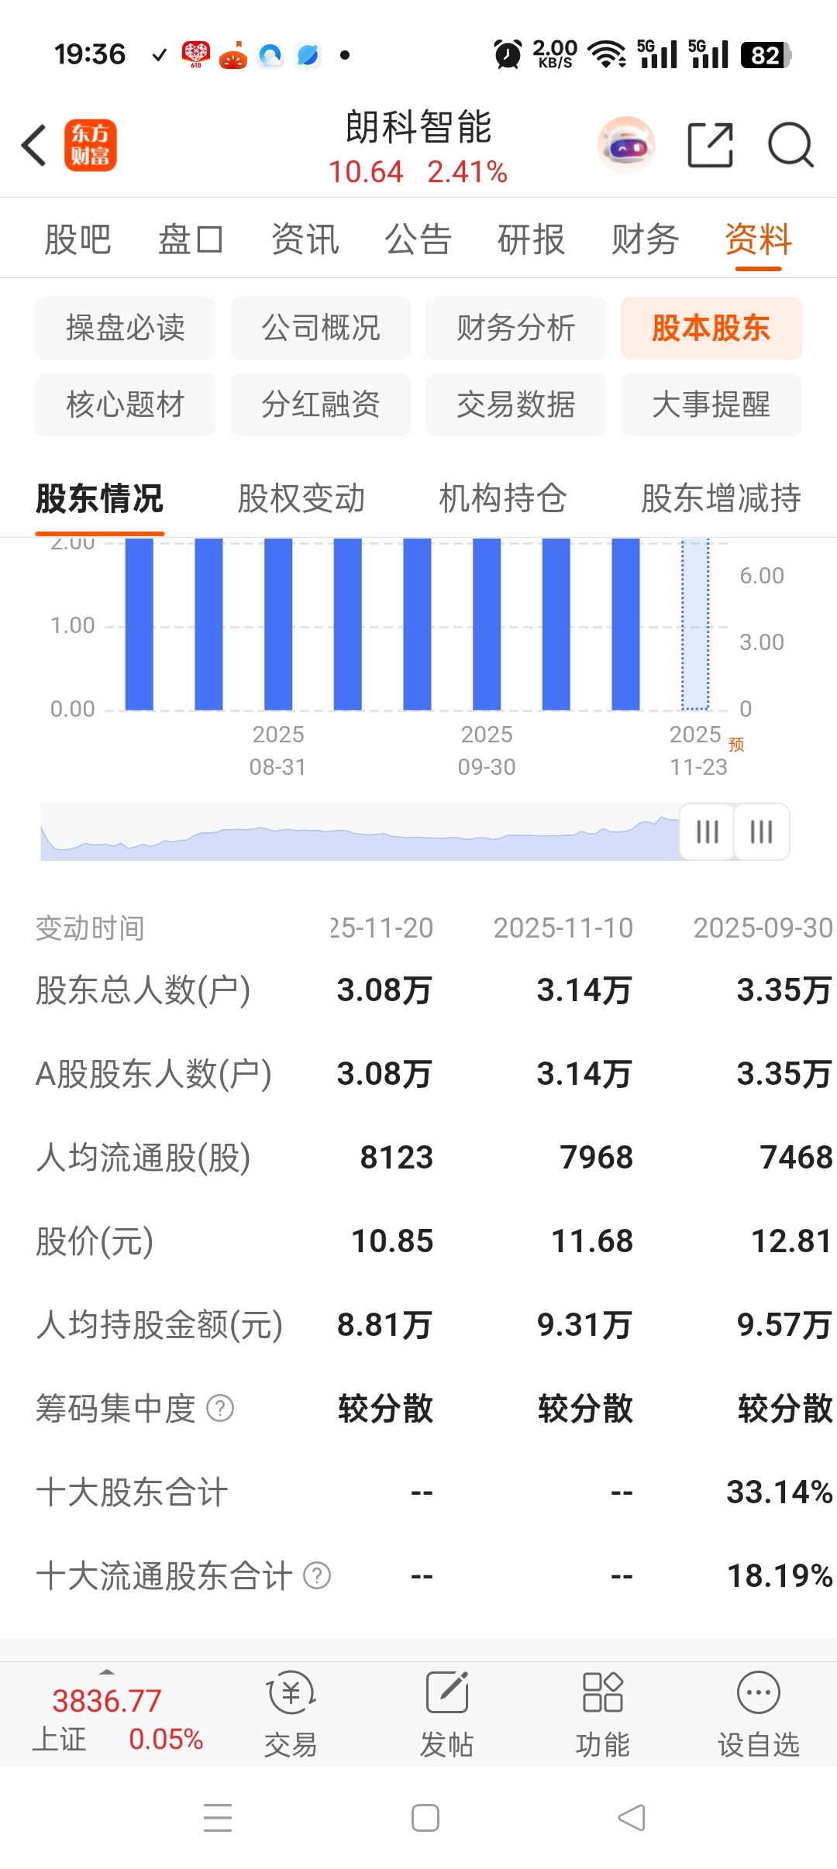Switch to the 股东增减持 sub-tab
This screenshot has width=837, height=1869.
(x=722, y=498)
